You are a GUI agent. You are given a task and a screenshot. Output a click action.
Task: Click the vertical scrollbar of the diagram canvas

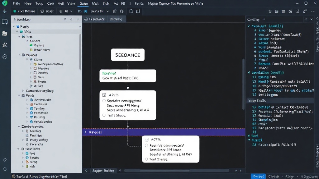click(x=243, y=84)
